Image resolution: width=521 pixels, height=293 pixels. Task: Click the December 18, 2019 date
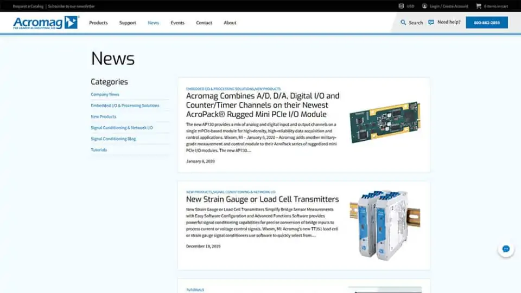(x=203, y=246)
